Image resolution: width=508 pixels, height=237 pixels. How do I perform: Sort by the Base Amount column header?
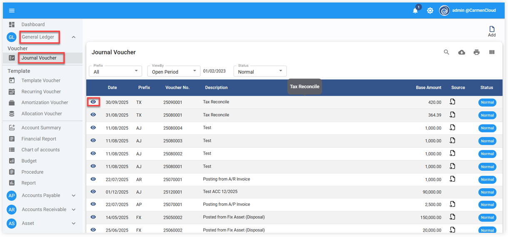tap(428, 88)
